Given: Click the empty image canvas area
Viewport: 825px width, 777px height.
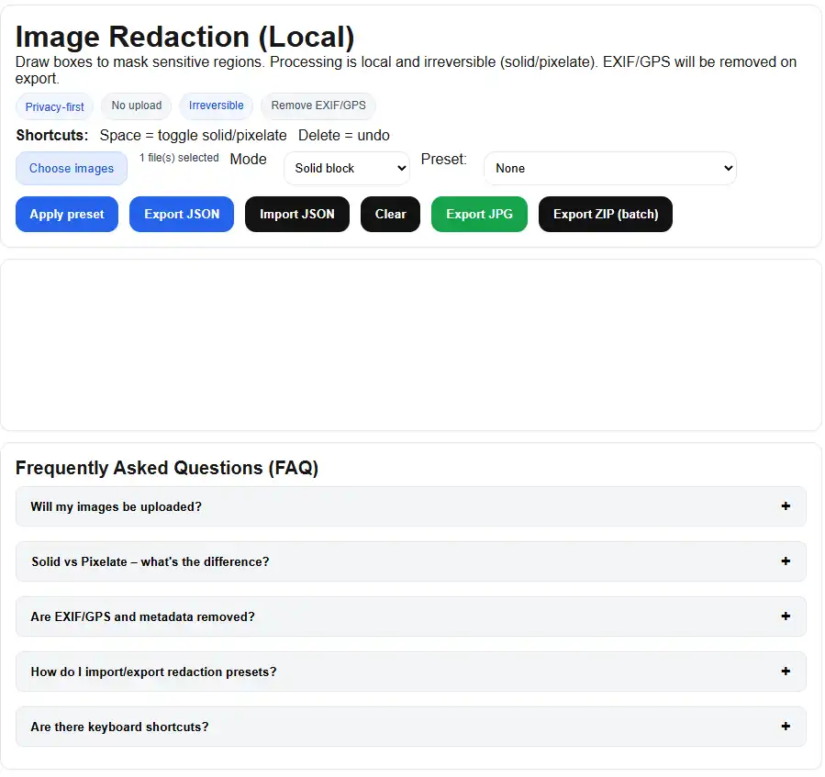Looking at the screenshot, I should [411, 345].
